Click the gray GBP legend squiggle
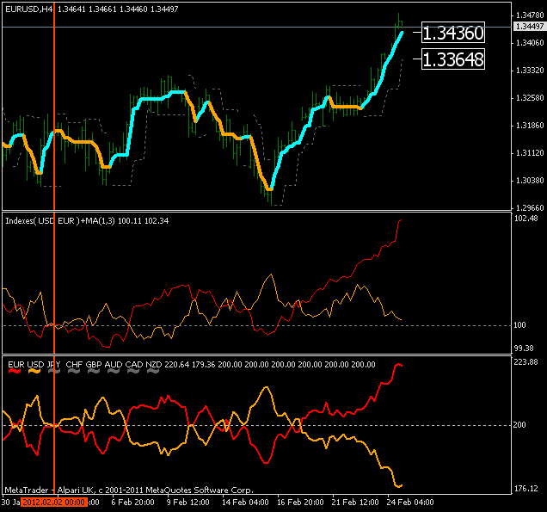 pos(94,372)
